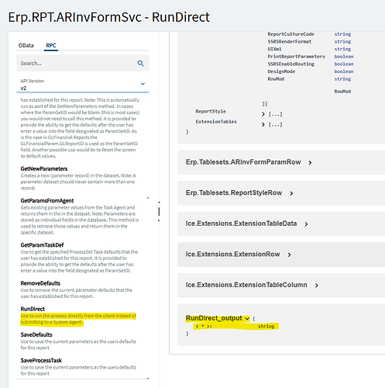Image resolution: width=385 pixels, height=388 pixels.
Task: Collapse the RunDirect_output schema
Action: click(247, 319)
